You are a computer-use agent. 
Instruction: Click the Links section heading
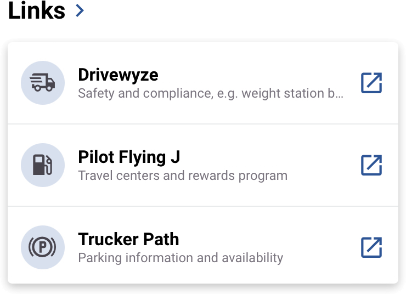tap(36, 10)
